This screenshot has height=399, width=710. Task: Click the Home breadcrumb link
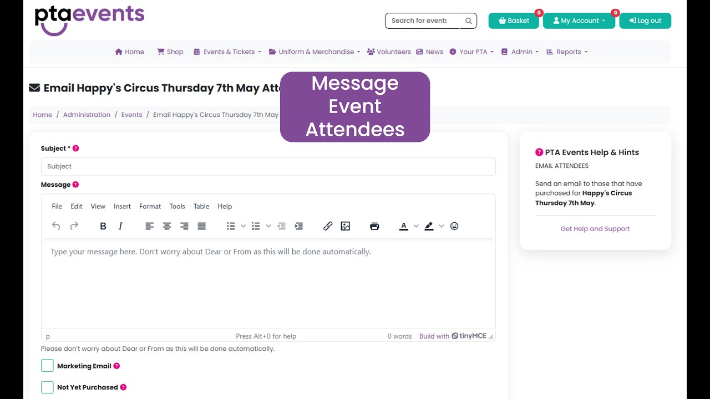(42, 115)
